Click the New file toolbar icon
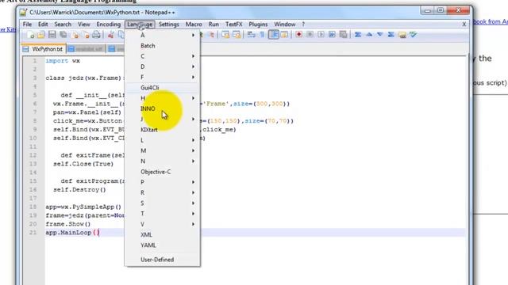The width and height of the screenshot is (508, 285). coord(31,35)
